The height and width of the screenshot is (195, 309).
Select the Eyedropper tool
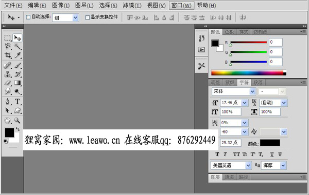coord(18,55)
